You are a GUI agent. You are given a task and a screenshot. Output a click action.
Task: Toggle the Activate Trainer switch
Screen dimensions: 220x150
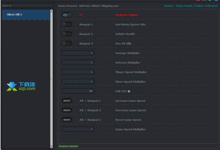click(x=67, y=15)
